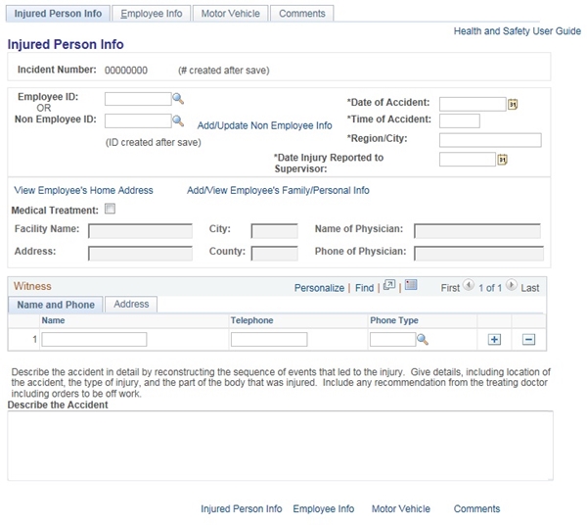
Task: Click Personalize link in Witness grid
Action: [319, 288]
